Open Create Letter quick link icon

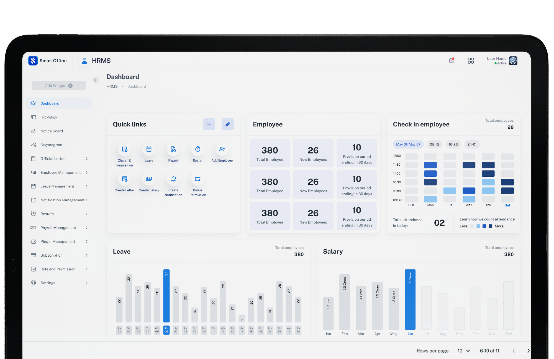click(124, 179)
